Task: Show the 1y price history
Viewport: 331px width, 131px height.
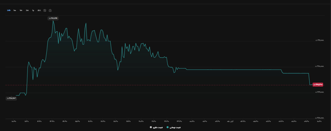Action: [33, 10]
